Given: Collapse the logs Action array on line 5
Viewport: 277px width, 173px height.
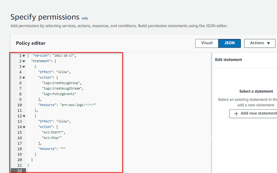Looking at the screenshot, I should pos(23,78).
